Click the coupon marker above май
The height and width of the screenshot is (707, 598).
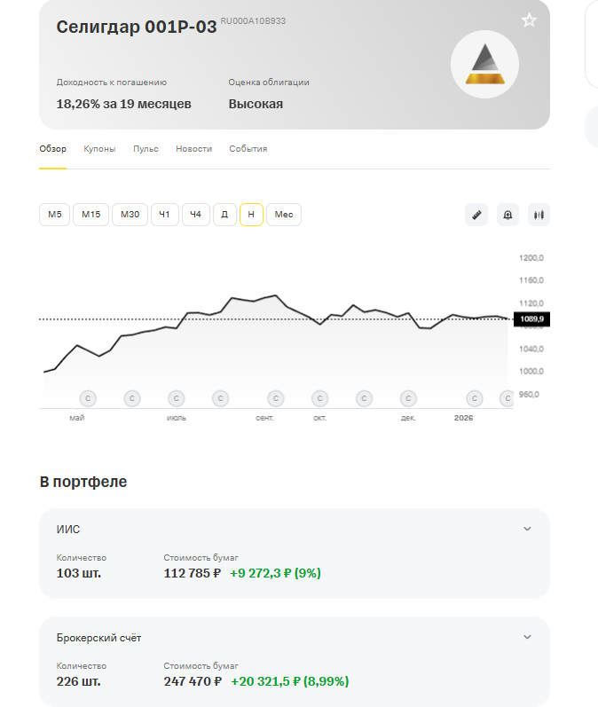coord(87,398)
